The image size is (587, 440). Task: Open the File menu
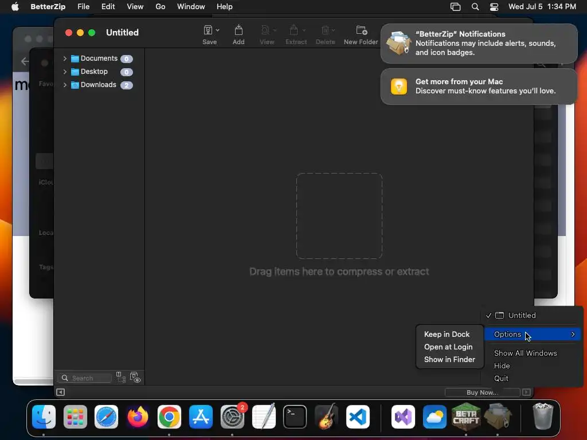point(83,7)
